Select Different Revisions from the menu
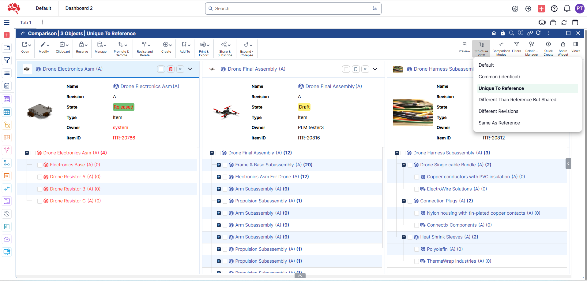 [x=498, y=111]
